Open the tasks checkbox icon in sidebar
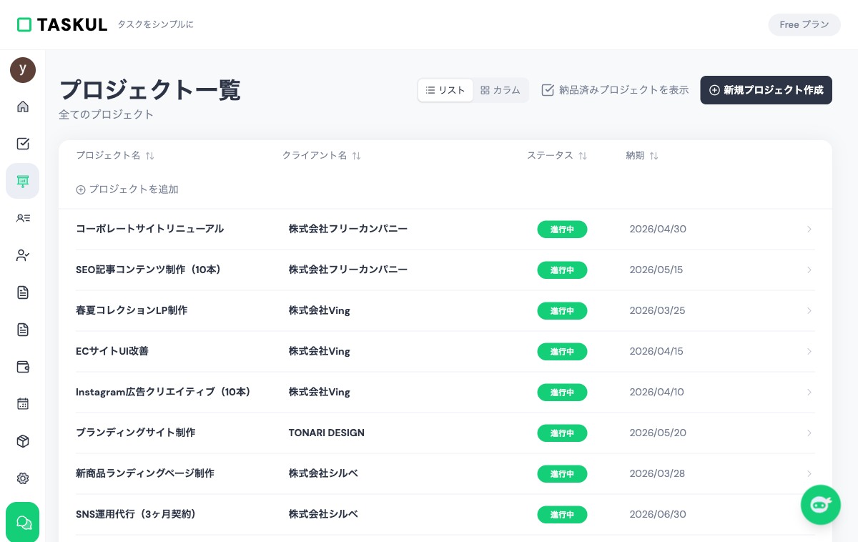Screen dimensions: 858x542 point(23,144)
